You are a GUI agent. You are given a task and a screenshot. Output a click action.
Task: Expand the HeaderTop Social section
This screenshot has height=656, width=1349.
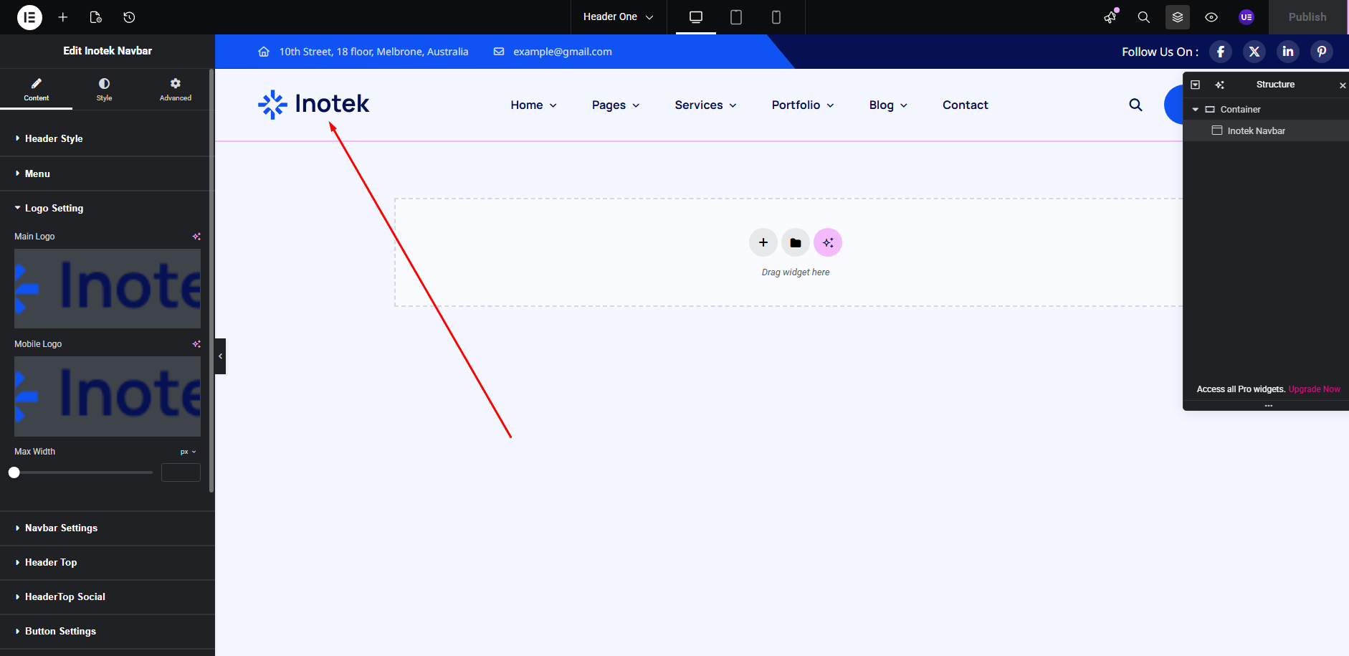tap(108, 597)
